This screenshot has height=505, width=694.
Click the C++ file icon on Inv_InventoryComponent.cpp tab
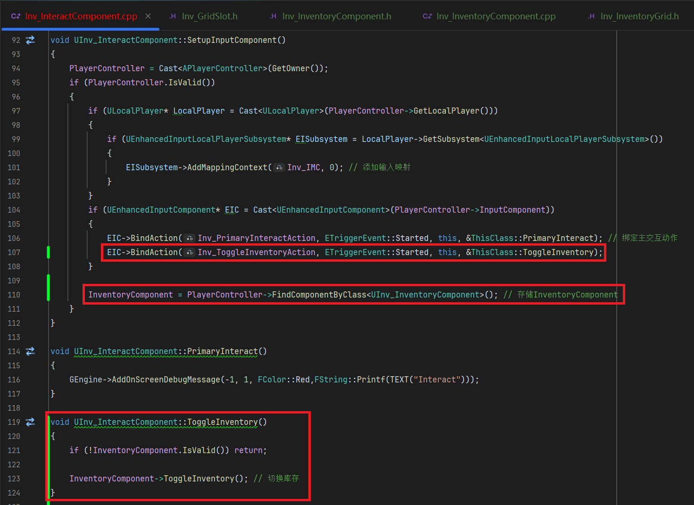(x=427, y=16)
